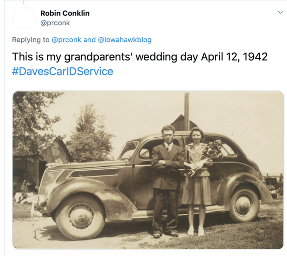Click the man in suit in photo
This screenshot has width=287, height=256.
pyautogui.click(x=167, y=181)
